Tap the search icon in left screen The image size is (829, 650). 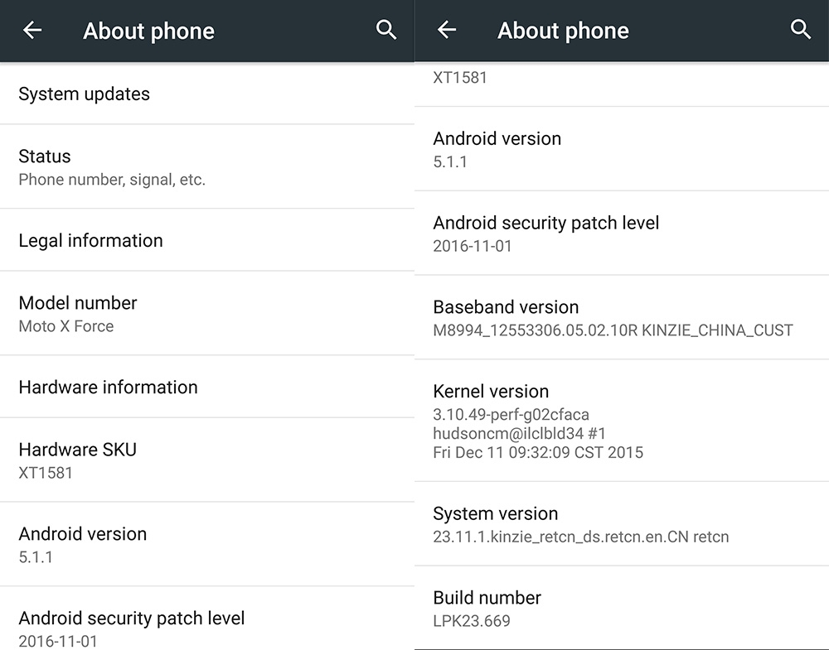coord(386,30)
